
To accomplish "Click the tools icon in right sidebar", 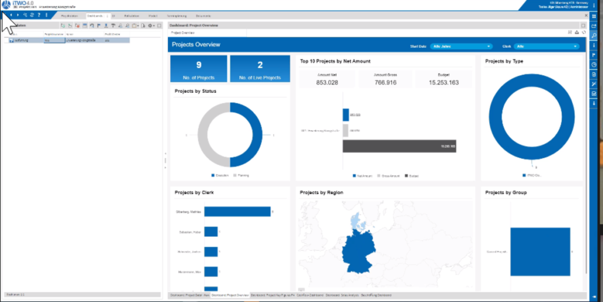I will tap(594, 84).
